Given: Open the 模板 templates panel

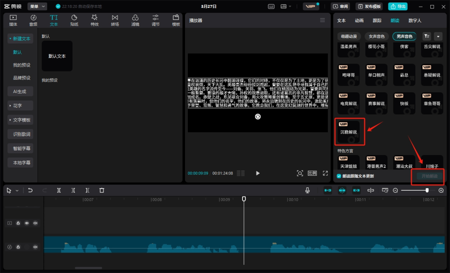Looking at the screenshot, I should pos(176,20).
